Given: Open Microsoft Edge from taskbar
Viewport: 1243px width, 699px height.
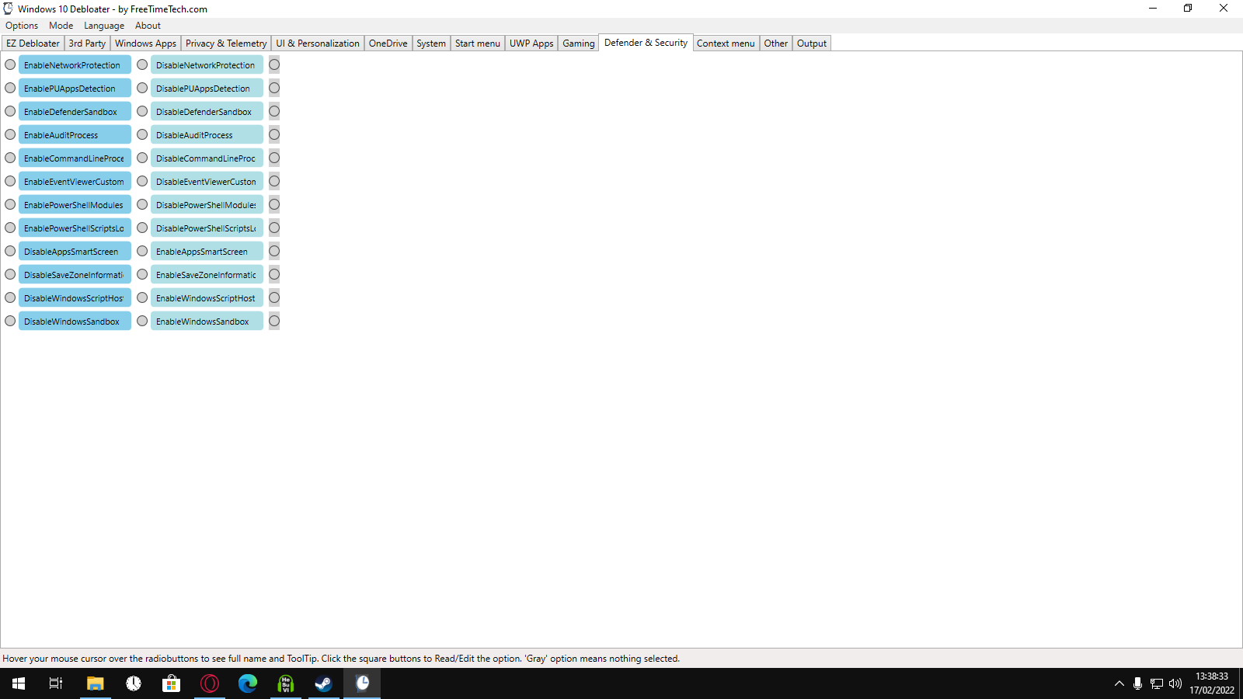Looking at the screenshot, I should (x=248, y=683).
